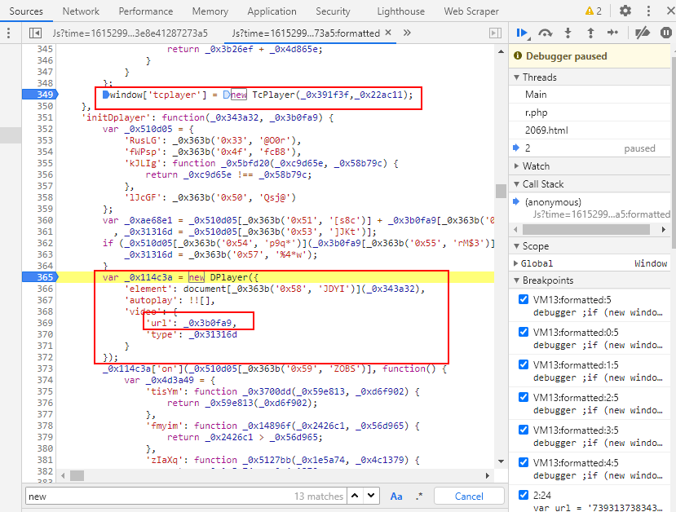Hide the file navigator sidebar
Viewport: 676px width, 512px height.
35,33
